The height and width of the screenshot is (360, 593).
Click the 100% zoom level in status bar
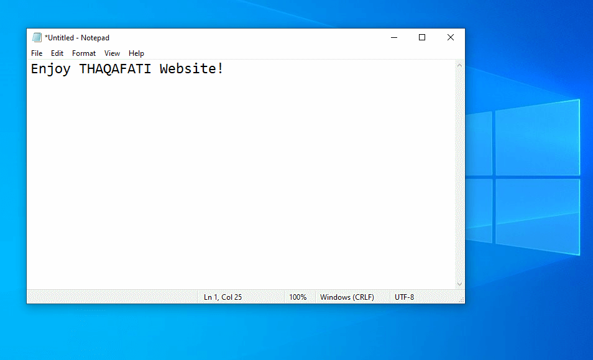click(x=298, y=297)
